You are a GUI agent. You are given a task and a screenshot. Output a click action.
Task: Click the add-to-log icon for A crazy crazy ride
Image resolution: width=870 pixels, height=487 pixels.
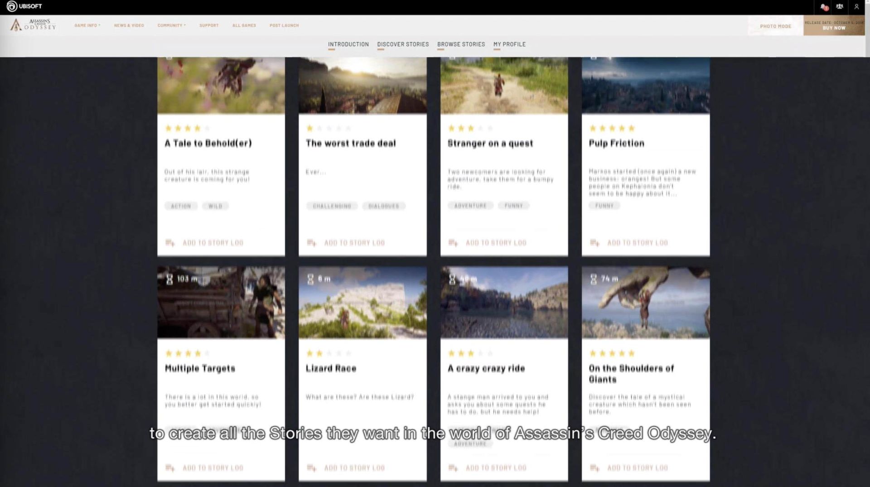coord(453,468)
